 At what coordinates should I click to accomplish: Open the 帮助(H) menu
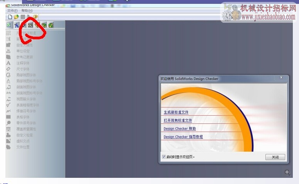(27, 10)
